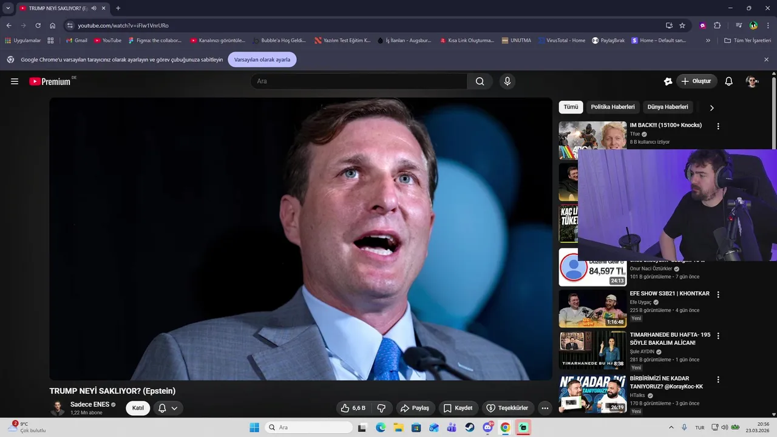Go to YouTube Premium home logo
This screenshot has width=777, height=437.
pos(51,81)
